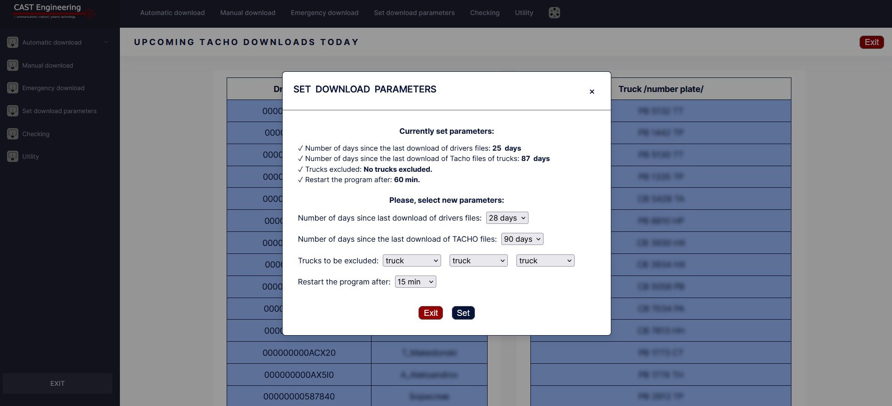Screen dimensions: 892x406
Task: Click the drivers files 25 days line
Action: pos(410,148)
